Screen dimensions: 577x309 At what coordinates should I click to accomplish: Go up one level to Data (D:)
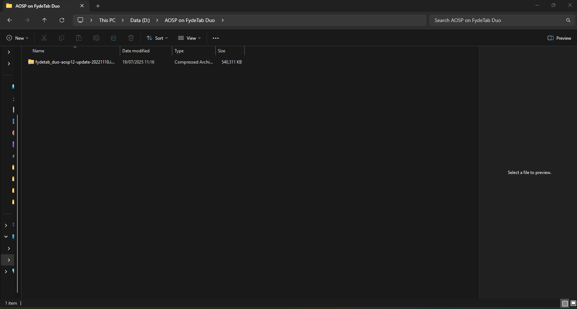45,20
